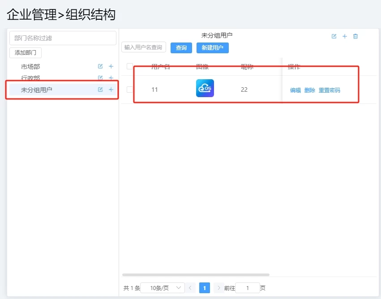Image resolution: width=381 pixels, height=299 pixels.
Task: Click the plus icon beside 行政部
Action: (x=110, y=78)
